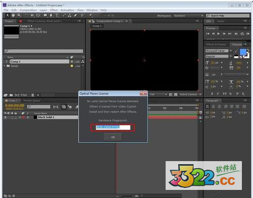Switch to Effects & Presets tab
Viewport: 253px width, 198px height.
click(x=216, y=44)
